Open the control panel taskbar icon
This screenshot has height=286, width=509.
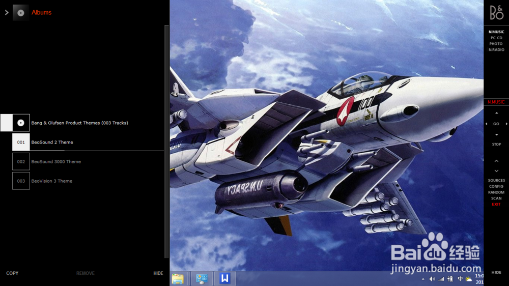coord(202,278)
